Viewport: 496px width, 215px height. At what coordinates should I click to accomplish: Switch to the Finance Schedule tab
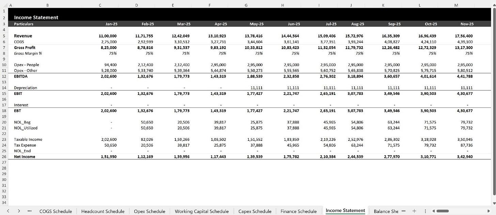(298, 211)
